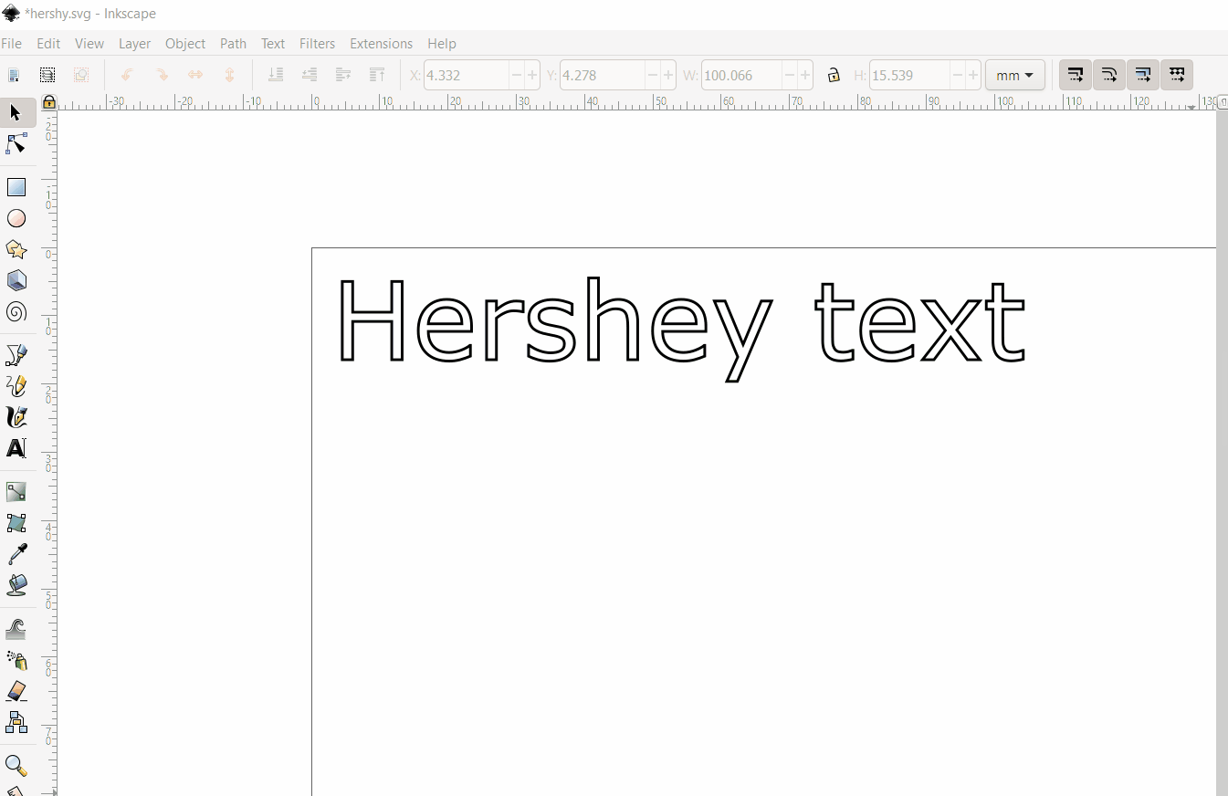Viewport: 1228px width, 796px height.
Task: Select the Paint bucket fill tool
Action: [x=16, y=585]
